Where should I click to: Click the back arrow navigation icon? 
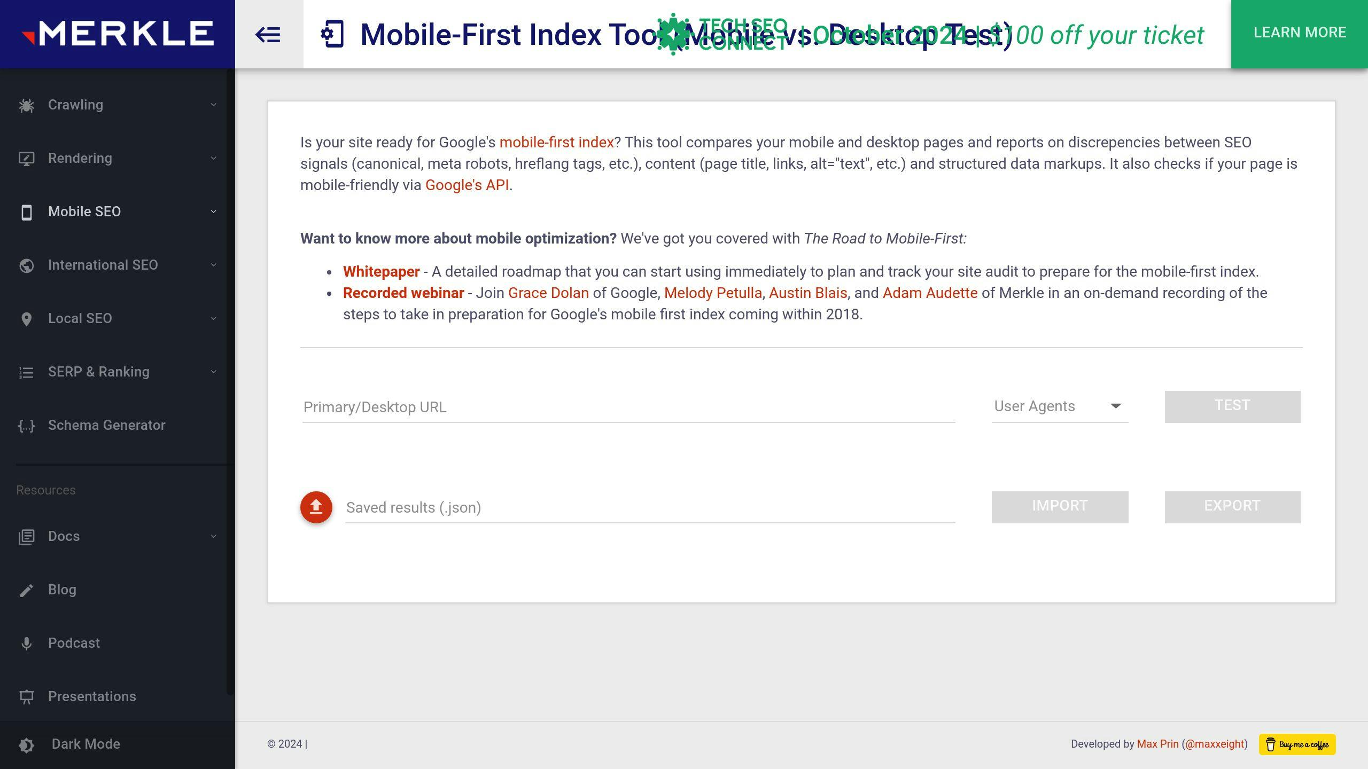click(x=269, y=34)
